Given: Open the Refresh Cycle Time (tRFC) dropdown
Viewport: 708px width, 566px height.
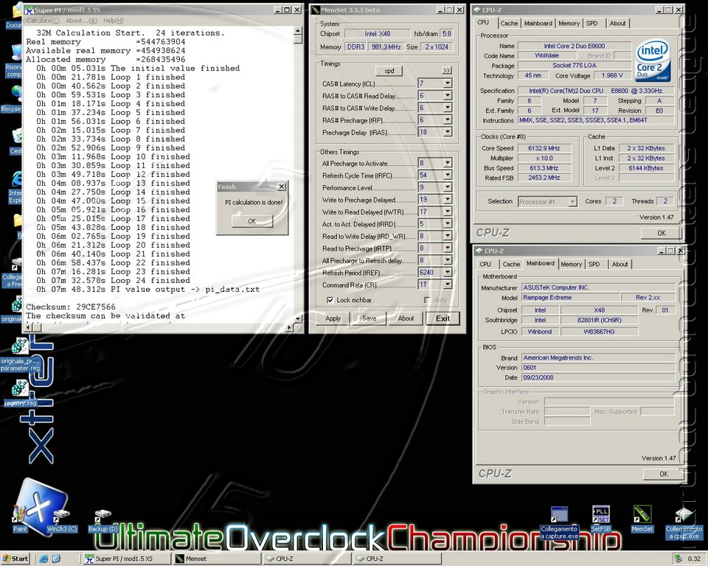Looking at the screenshot, I should coord(448,175).
